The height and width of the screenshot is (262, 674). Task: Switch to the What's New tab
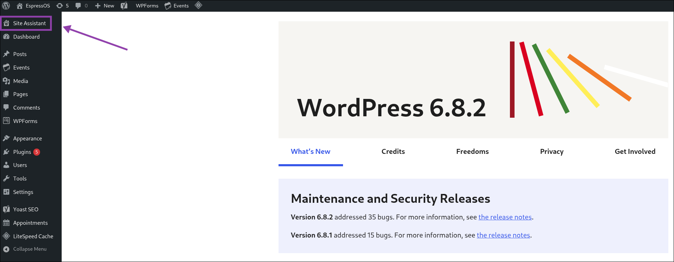click(310, 151)
